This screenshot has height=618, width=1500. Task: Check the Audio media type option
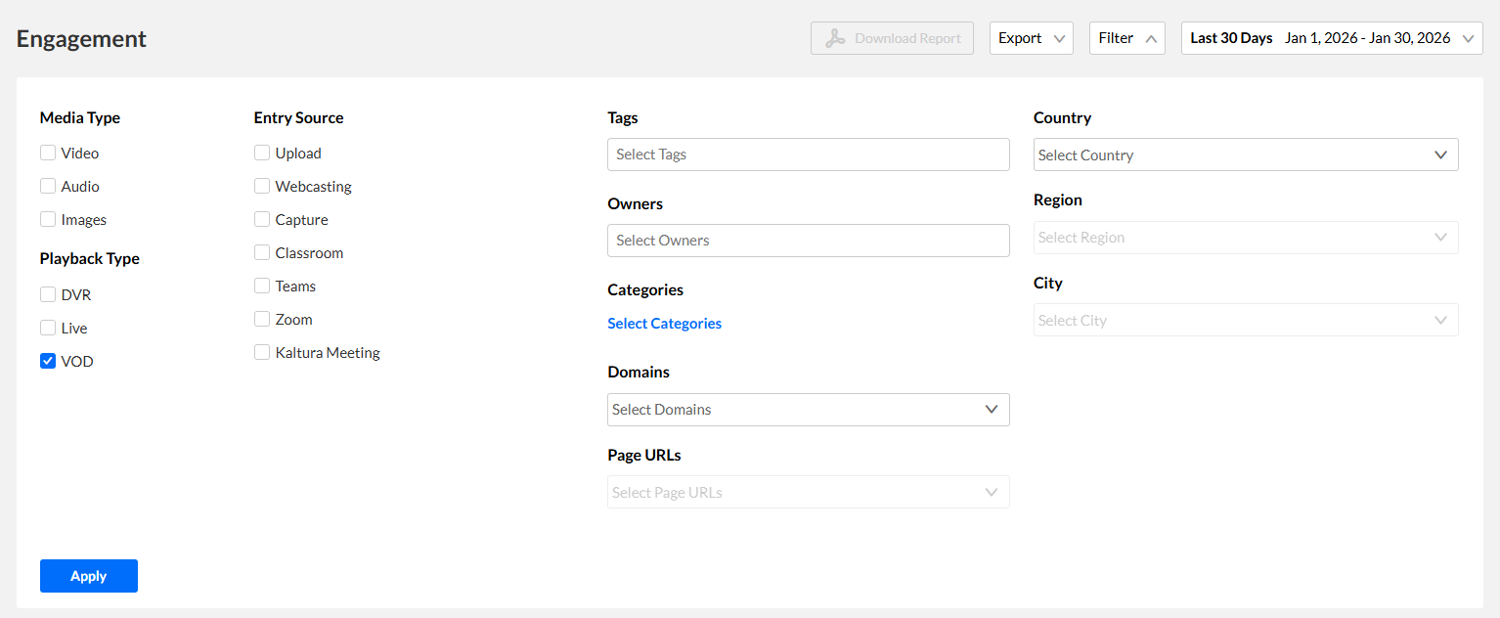click(x=48, y=186)
